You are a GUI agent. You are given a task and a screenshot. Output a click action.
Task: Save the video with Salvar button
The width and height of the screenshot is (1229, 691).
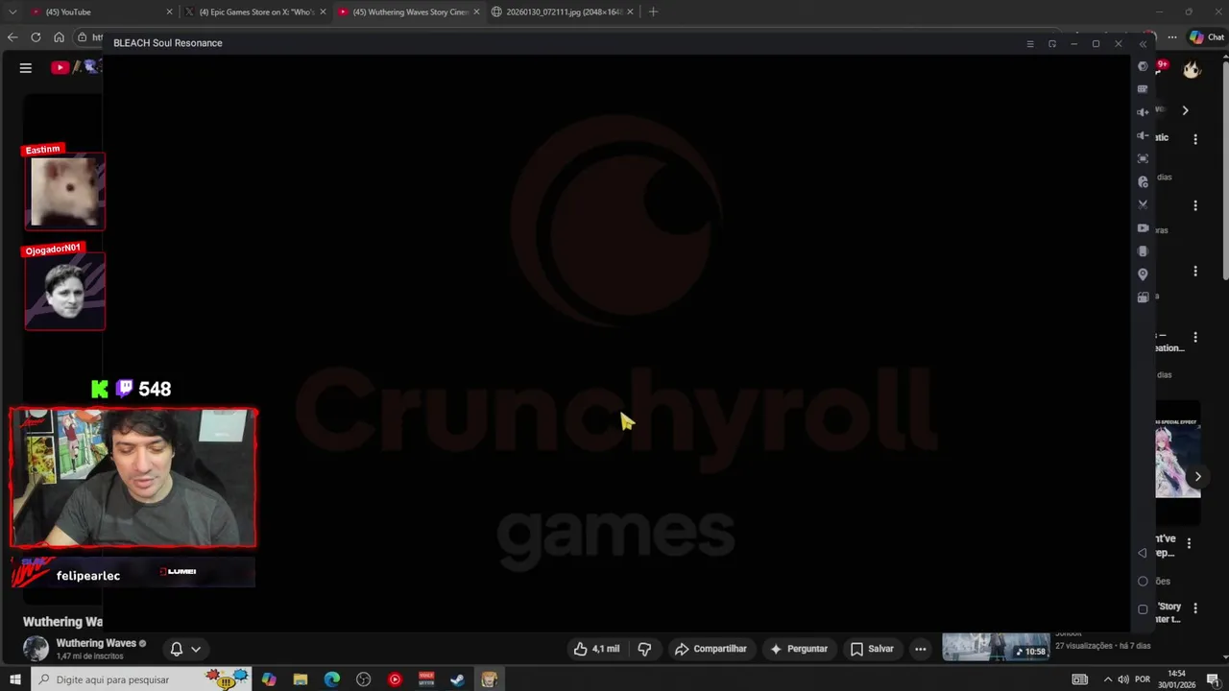tap(872, 649)
